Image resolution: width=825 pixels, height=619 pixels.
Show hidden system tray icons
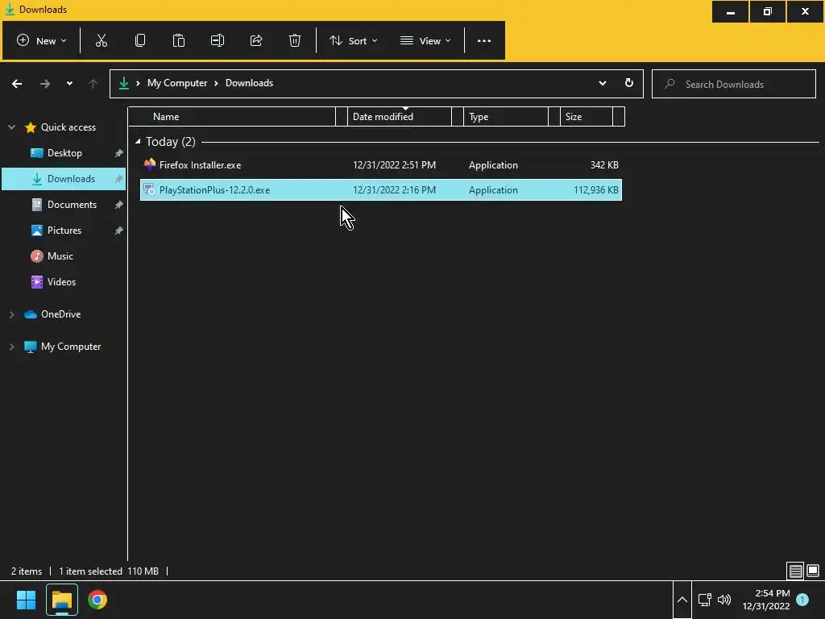coord(682,600)
